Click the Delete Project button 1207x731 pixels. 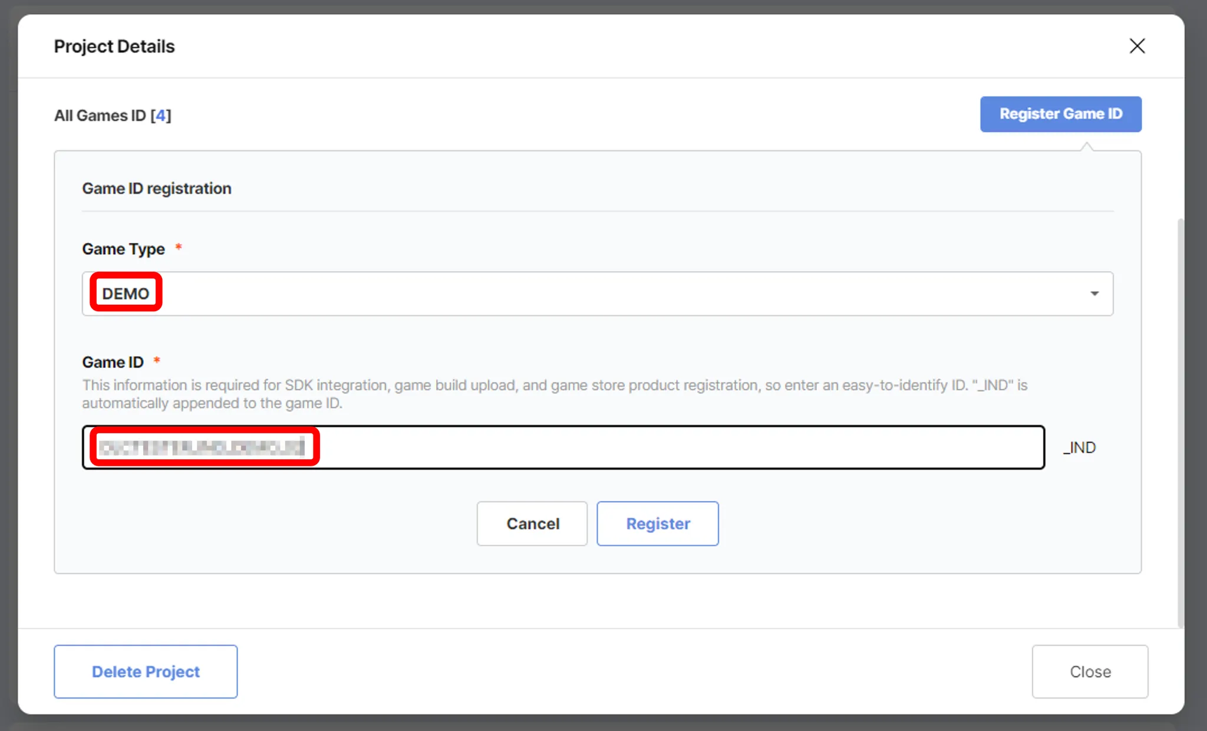[x=146, y=671]
